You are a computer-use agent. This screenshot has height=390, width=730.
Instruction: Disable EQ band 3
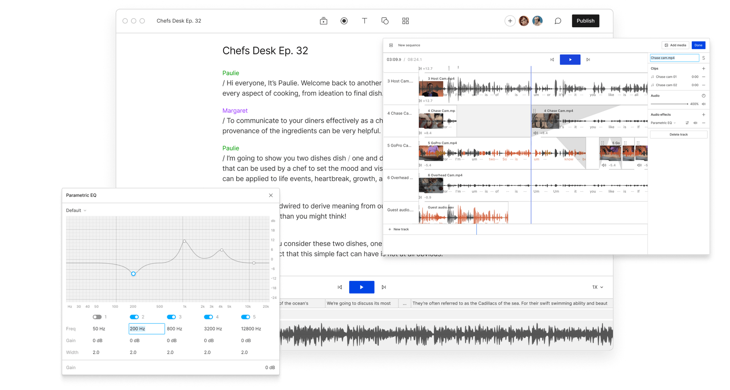click(172, 317)
